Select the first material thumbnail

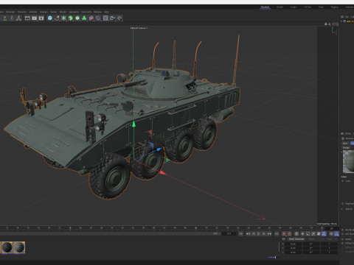coord(7,247)
